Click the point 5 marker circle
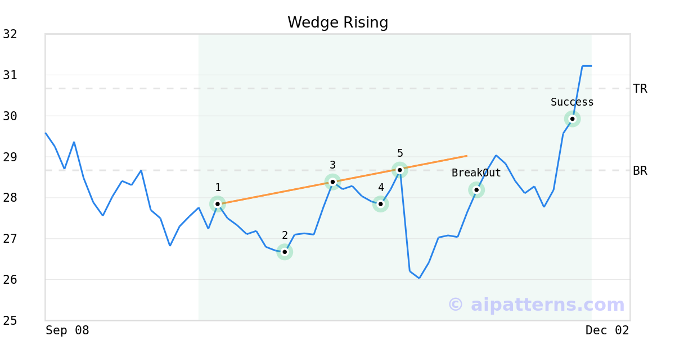Screen dimensions: 675x354 click(399, 170)
